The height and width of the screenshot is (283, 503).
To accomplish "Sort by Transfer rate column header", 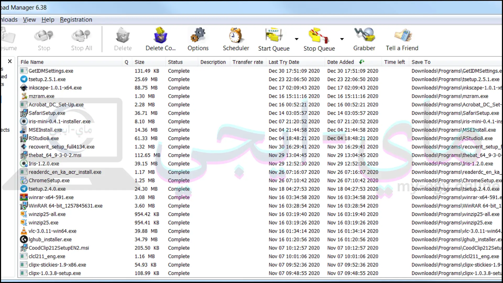I will pyautogui.click(x=248, y=62).
